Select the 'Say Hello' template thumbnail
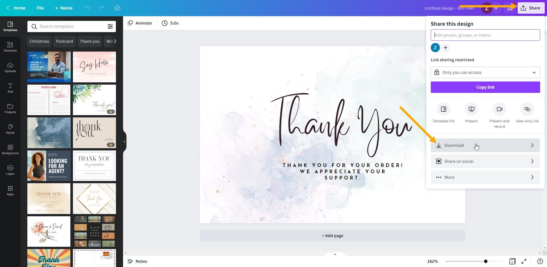 click(94, 67)
